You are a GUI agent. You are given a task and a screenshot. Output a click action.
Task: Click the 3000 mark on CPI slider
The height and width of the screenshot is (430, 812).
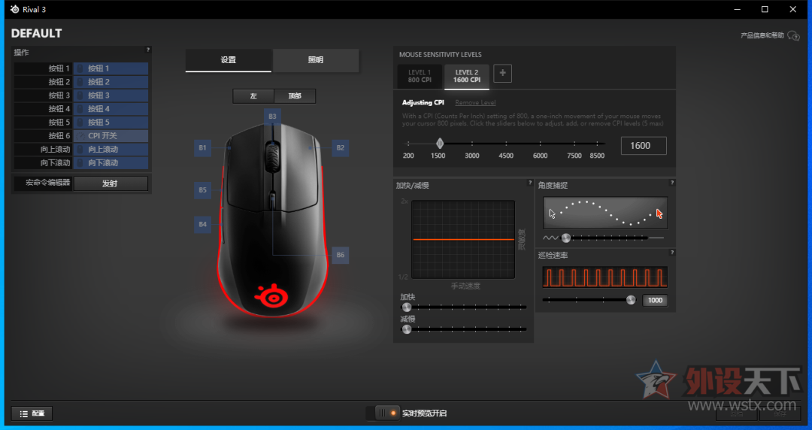pos(471,156)
